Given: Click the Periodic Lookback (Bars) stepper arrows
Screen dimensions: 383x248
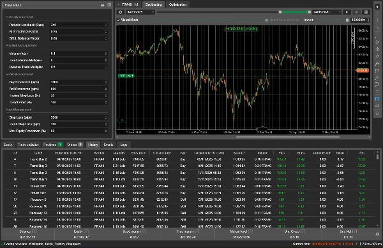Looking at the screenshot, I should 106,25.
